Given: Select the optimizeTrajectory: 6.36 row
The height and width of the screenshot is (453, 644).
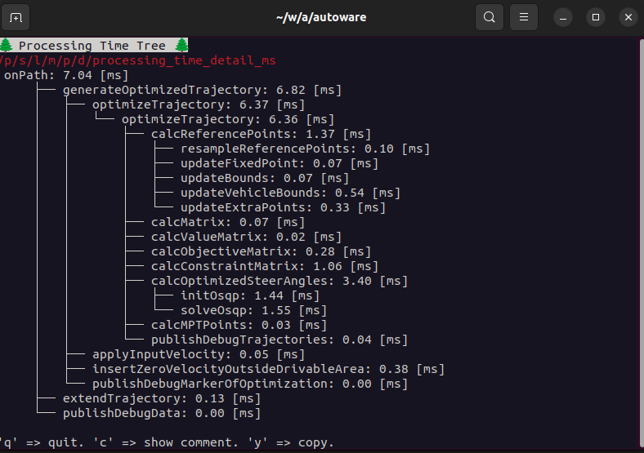Looking at the screenshot, I should click(x=228, y=119).
